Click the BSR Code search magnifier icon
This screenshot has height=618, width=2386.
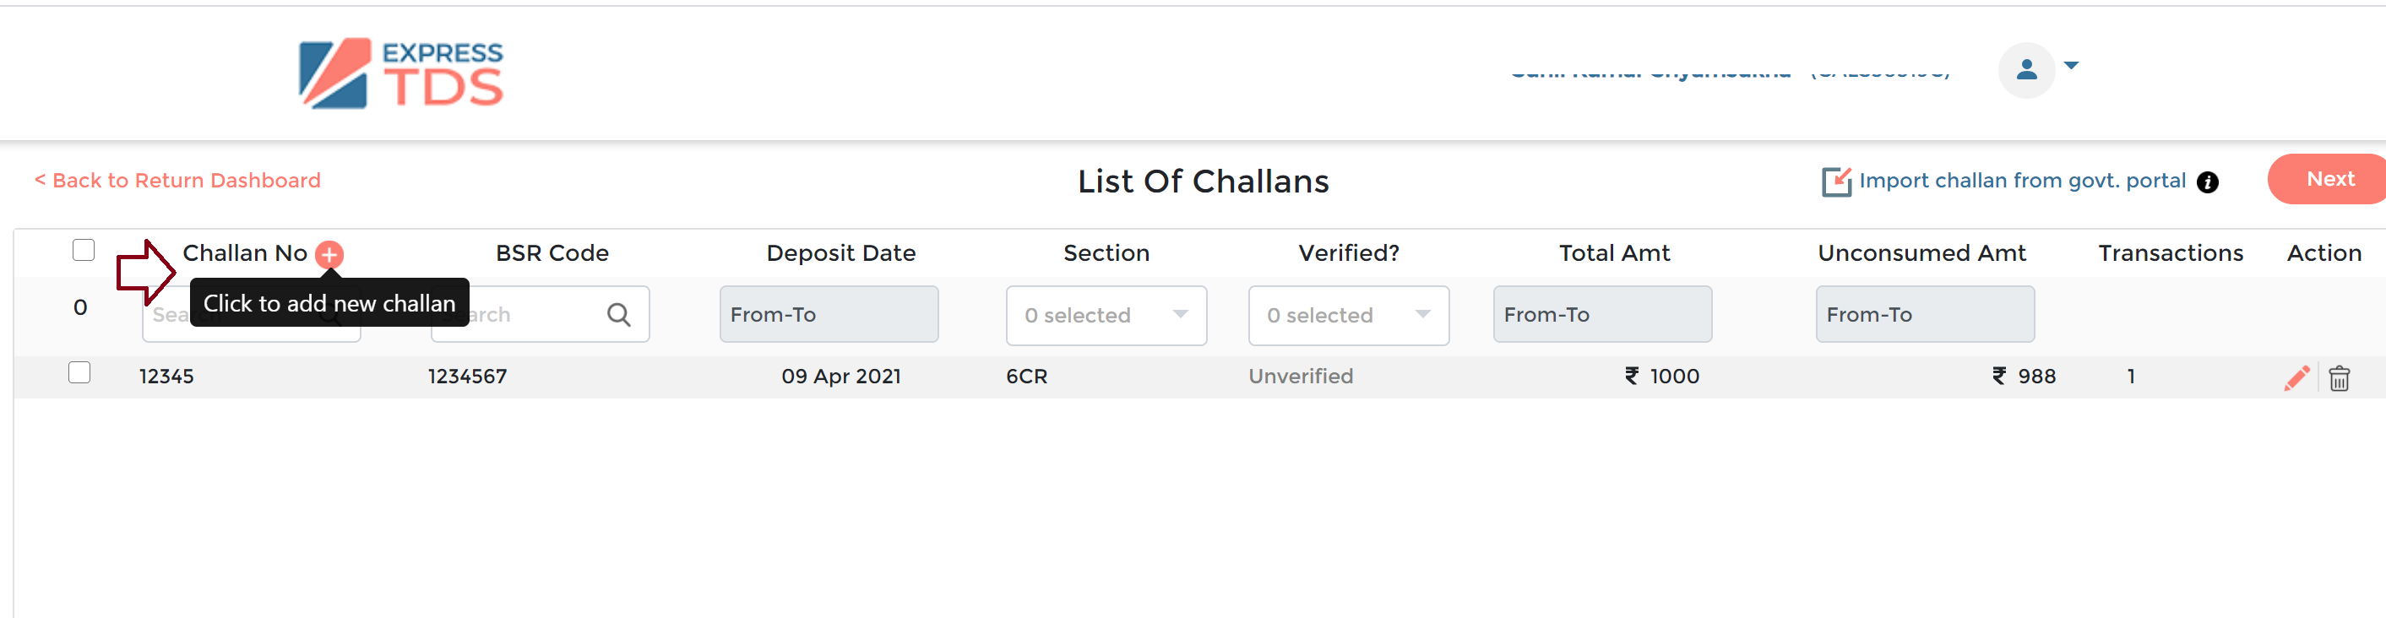point(619,315)
